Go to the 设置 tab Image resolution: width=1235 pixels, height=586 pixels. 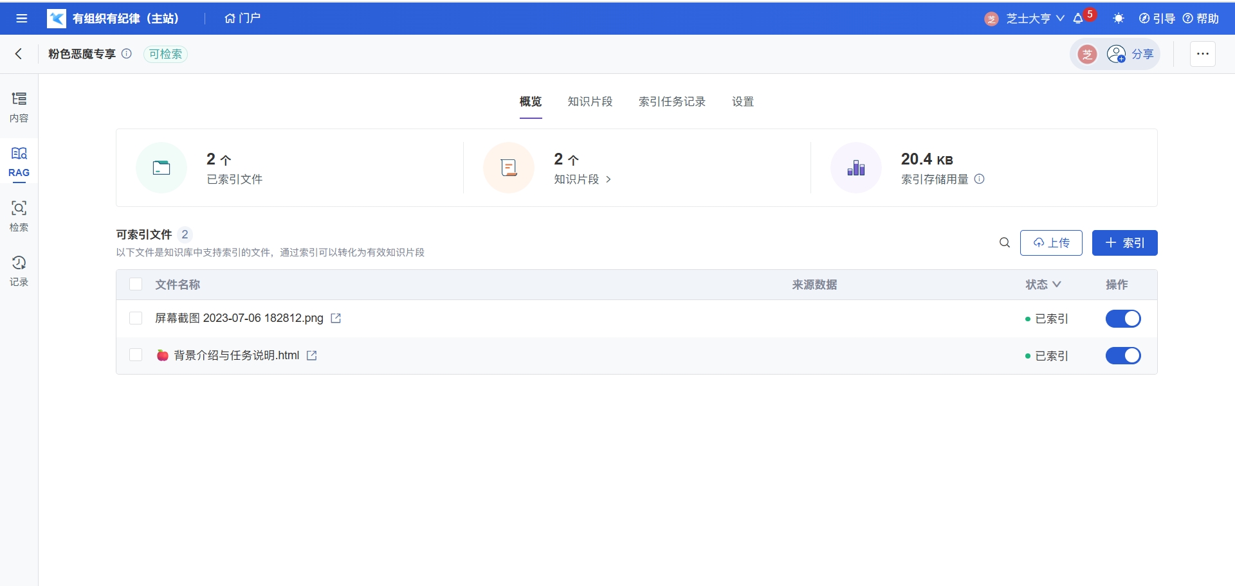742,102
